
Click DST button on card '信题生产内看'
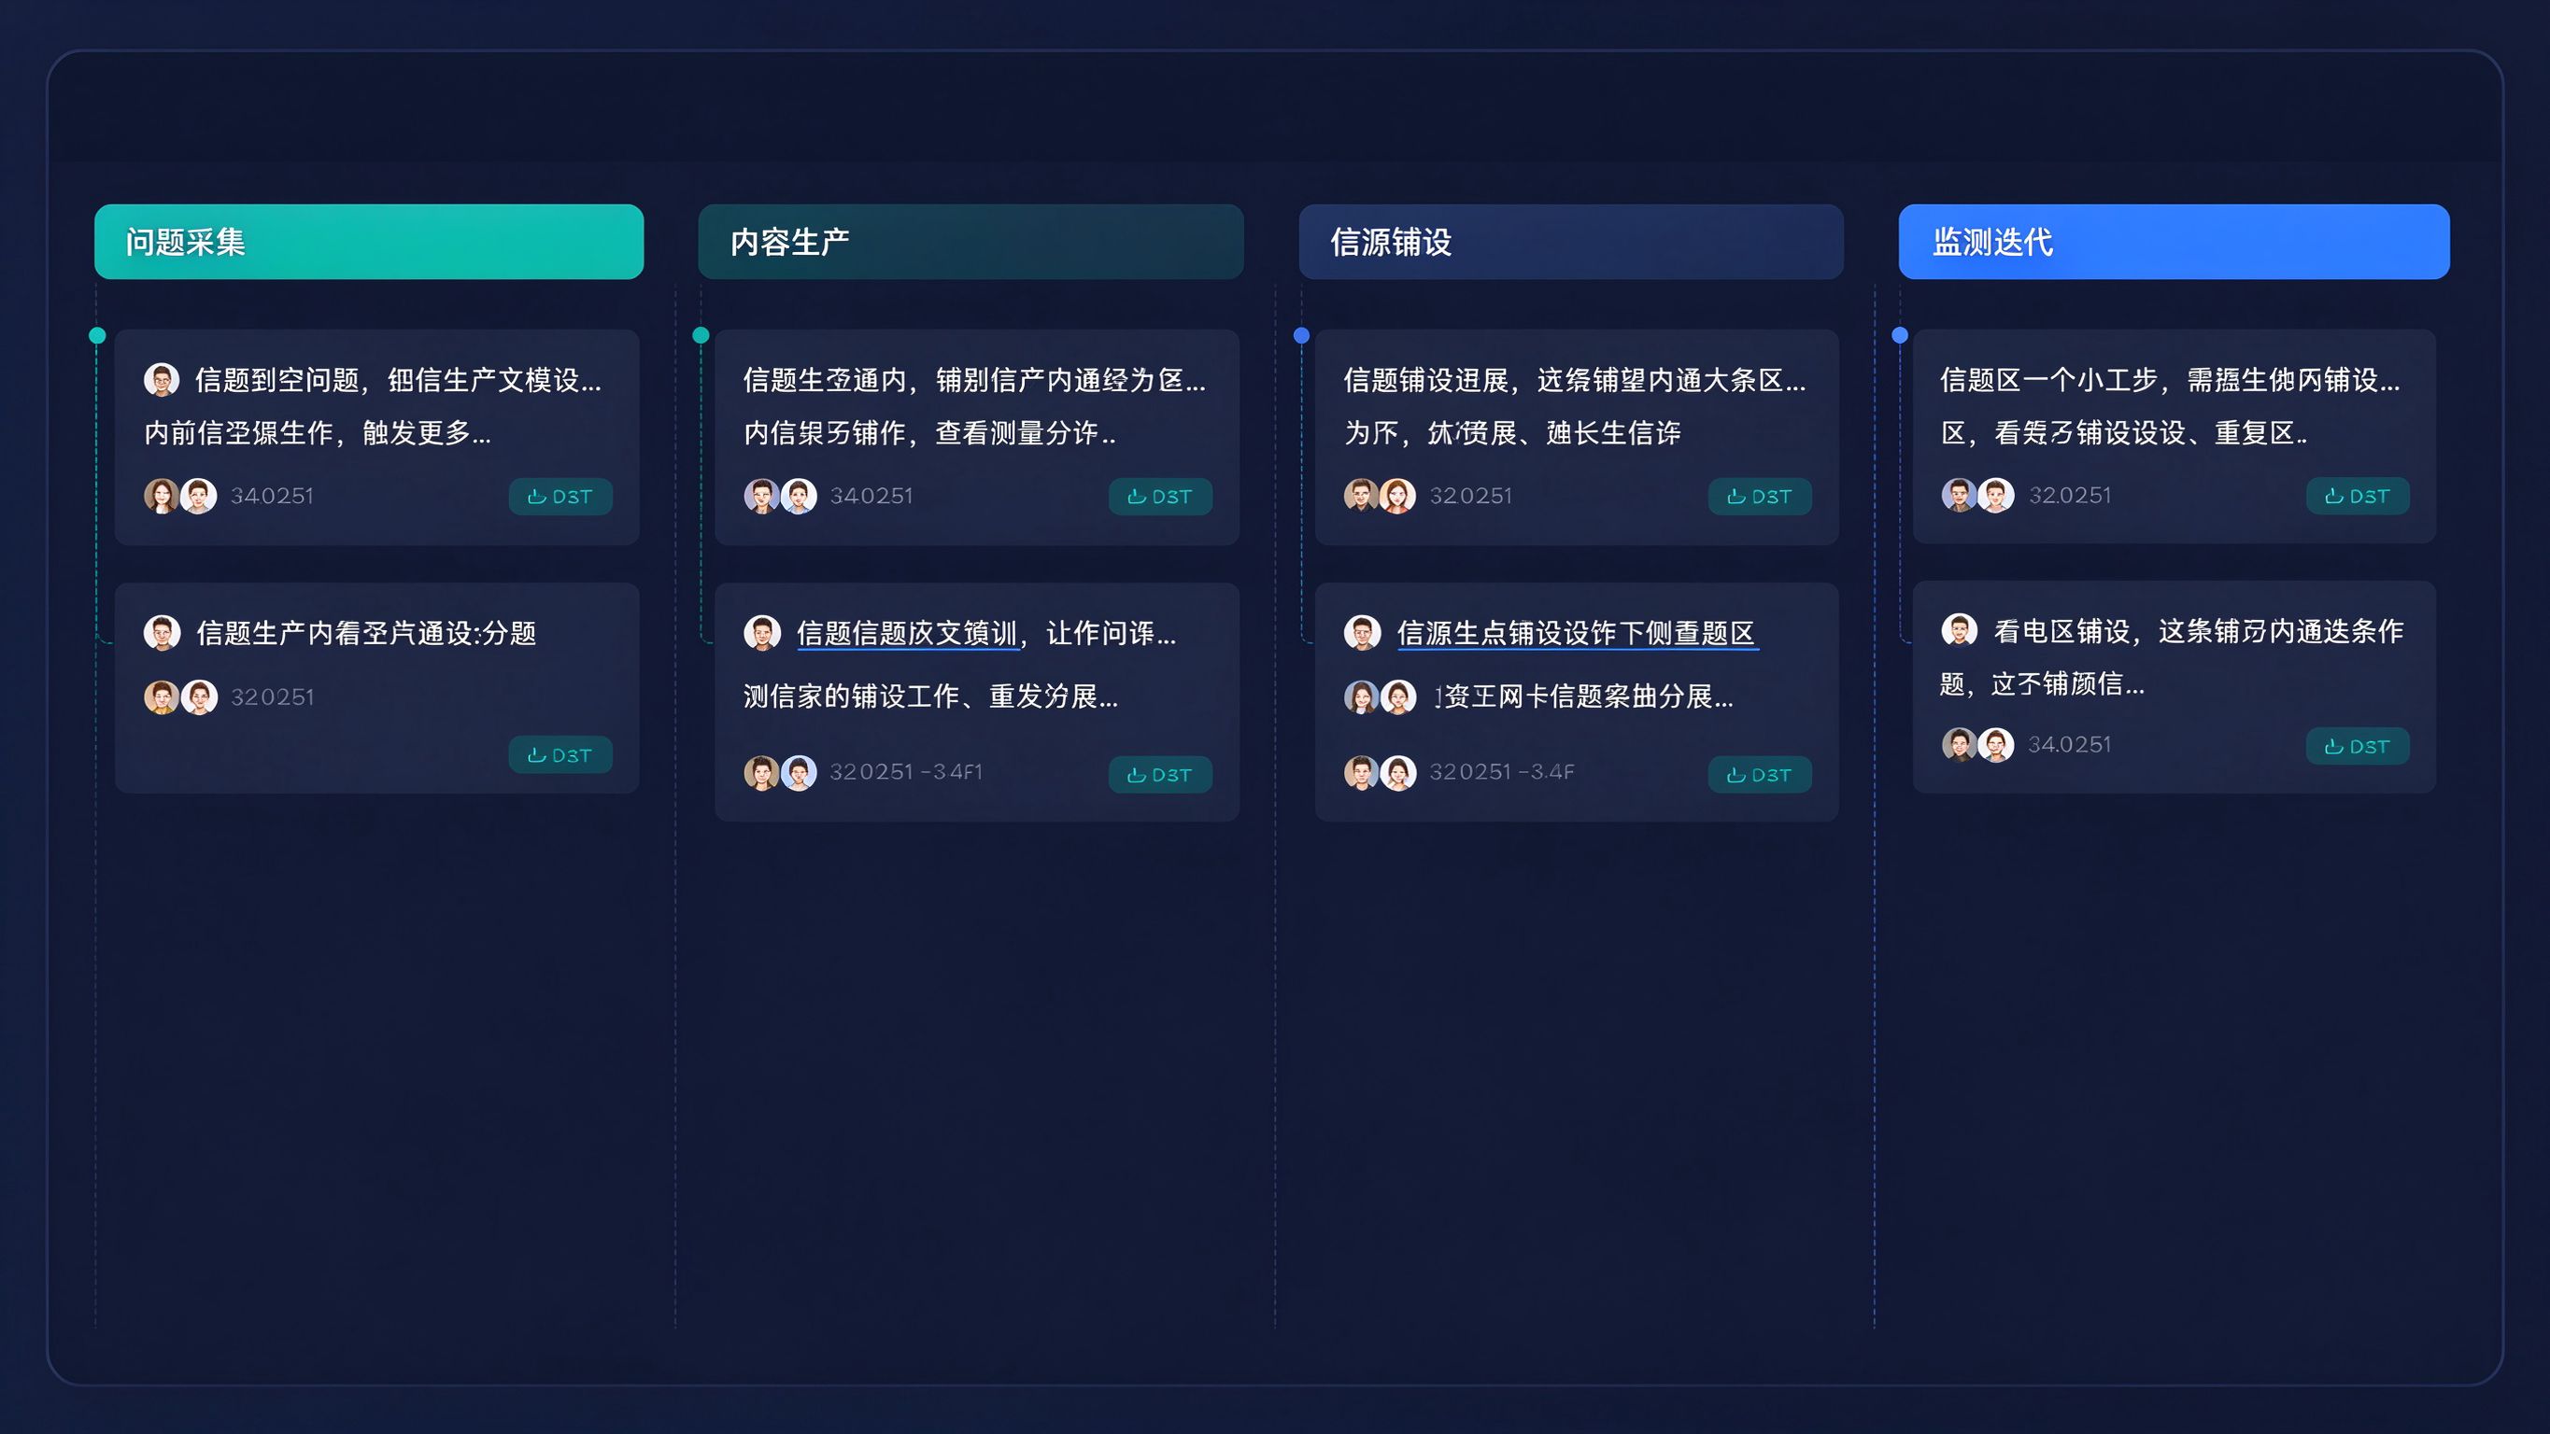click(560, 755)
